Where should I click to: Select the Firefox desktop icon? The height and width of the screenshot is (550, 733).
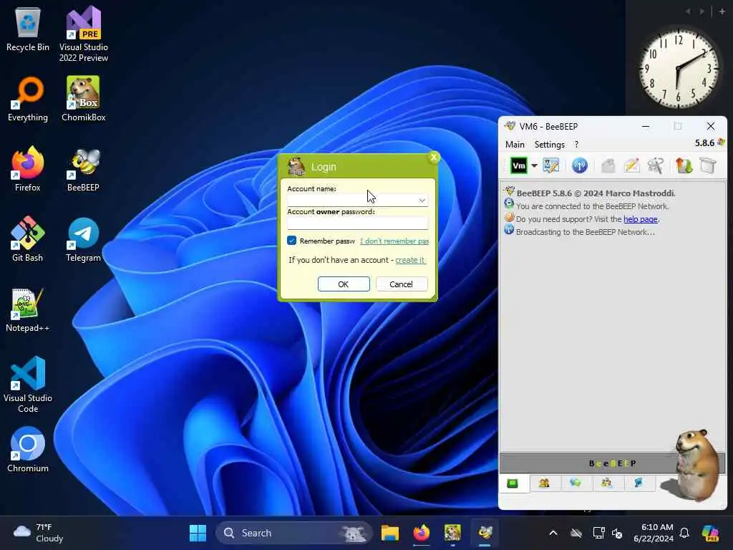tap(28, 169)
